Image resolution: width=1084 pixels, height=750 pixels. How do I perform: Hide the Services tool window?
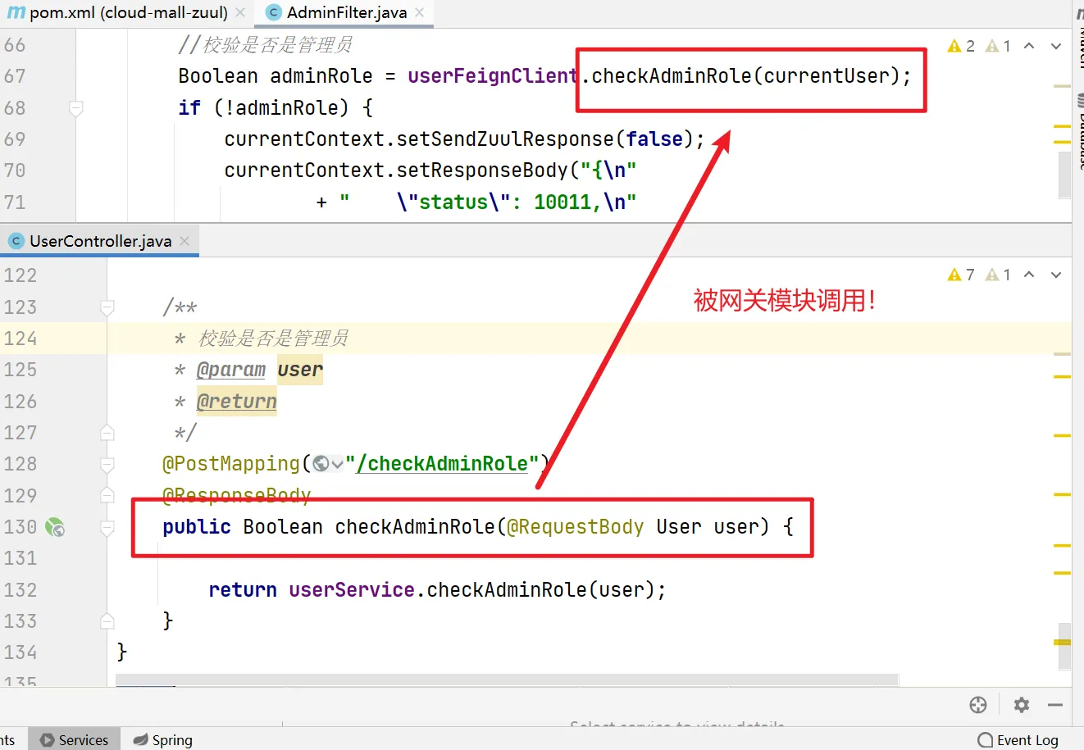click(x=1055, y=705)
